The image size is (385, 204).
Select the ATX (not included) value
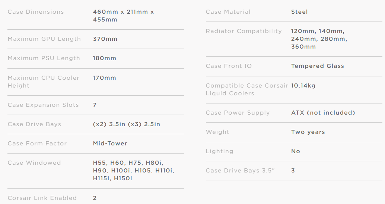point(323,113)
